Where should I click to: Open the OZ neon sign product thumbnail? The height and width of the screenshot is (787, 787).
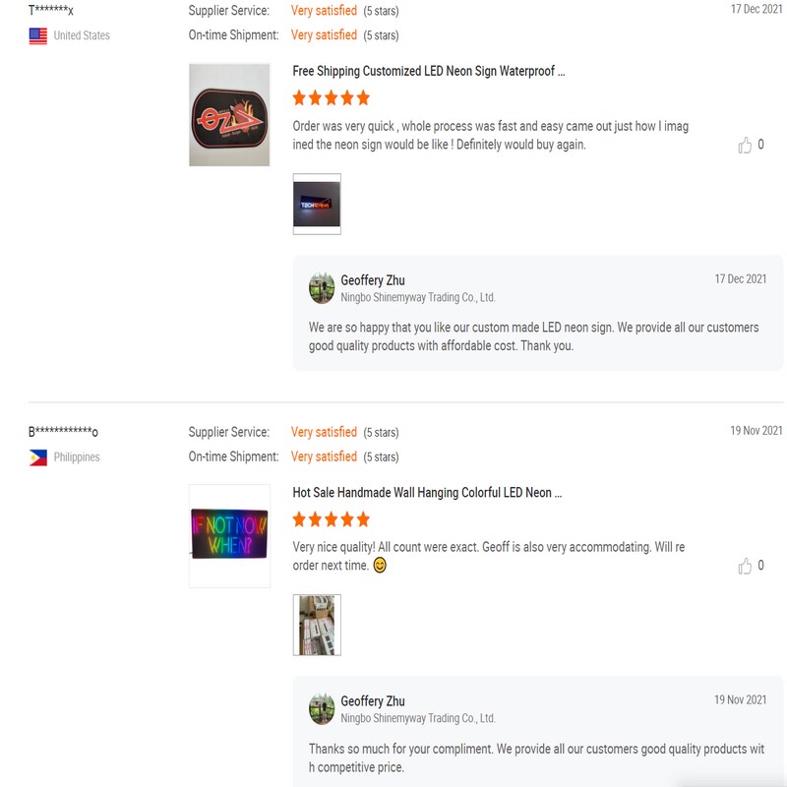229,114
